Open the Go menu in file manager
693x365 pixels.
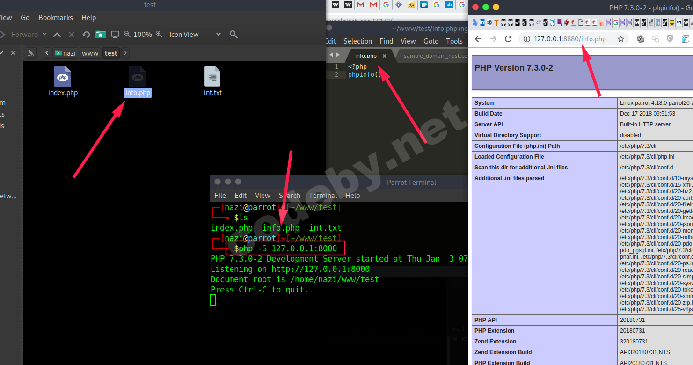[x=25, y=18]
